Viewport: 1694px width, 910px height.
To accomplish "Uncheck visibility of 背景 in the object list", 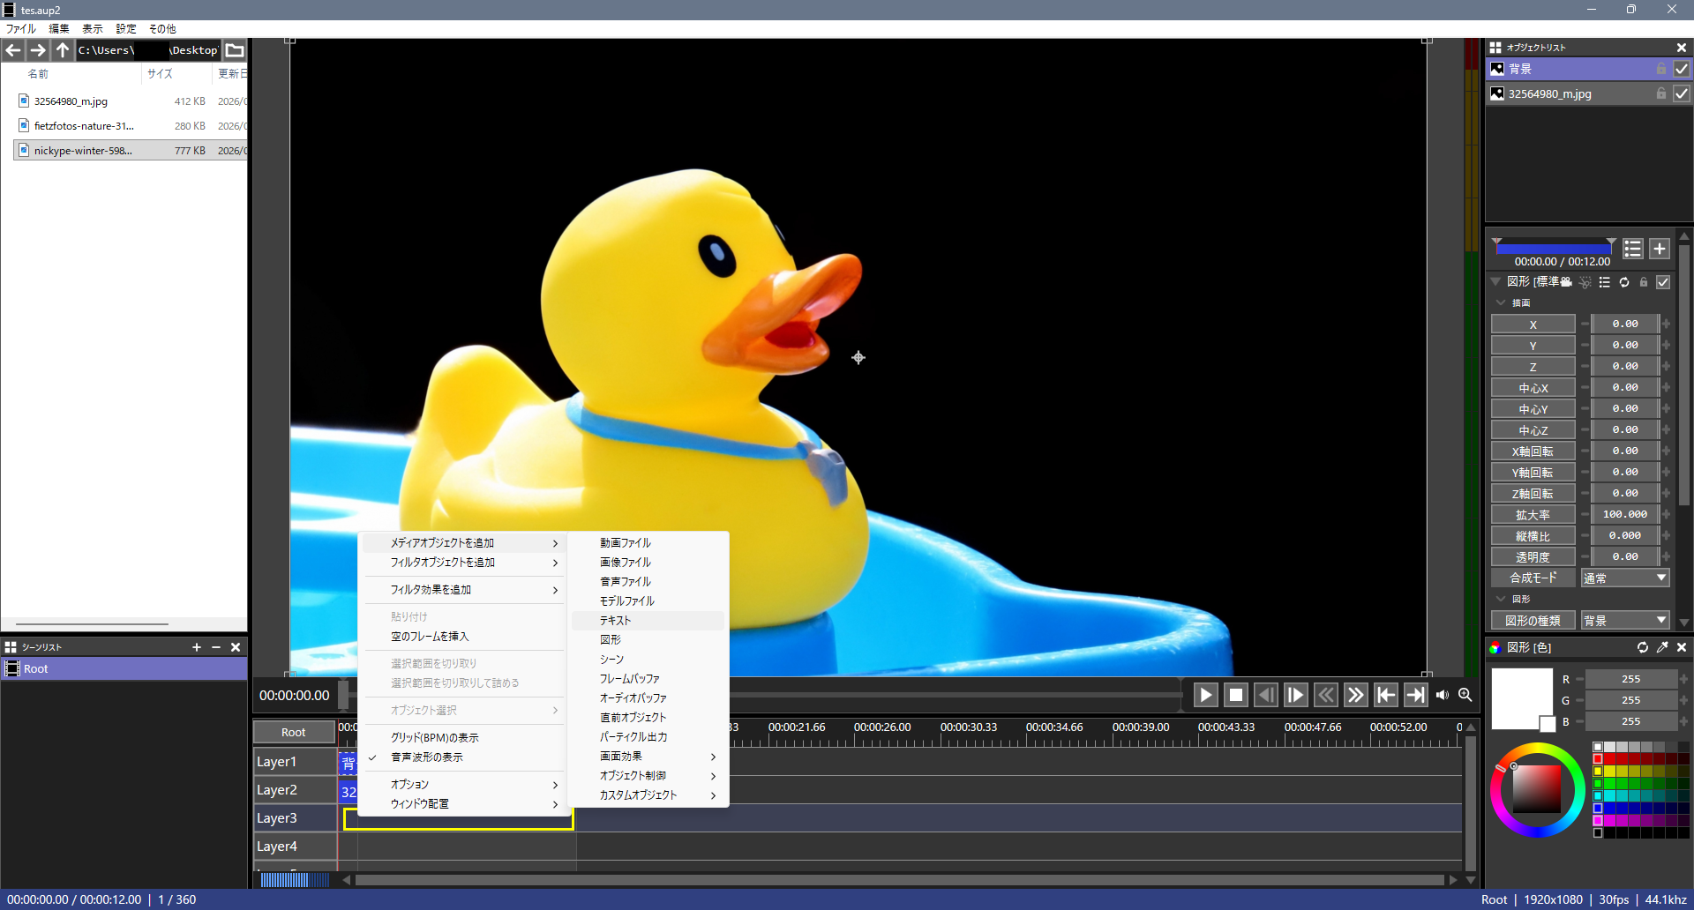I will (1682, 69).
